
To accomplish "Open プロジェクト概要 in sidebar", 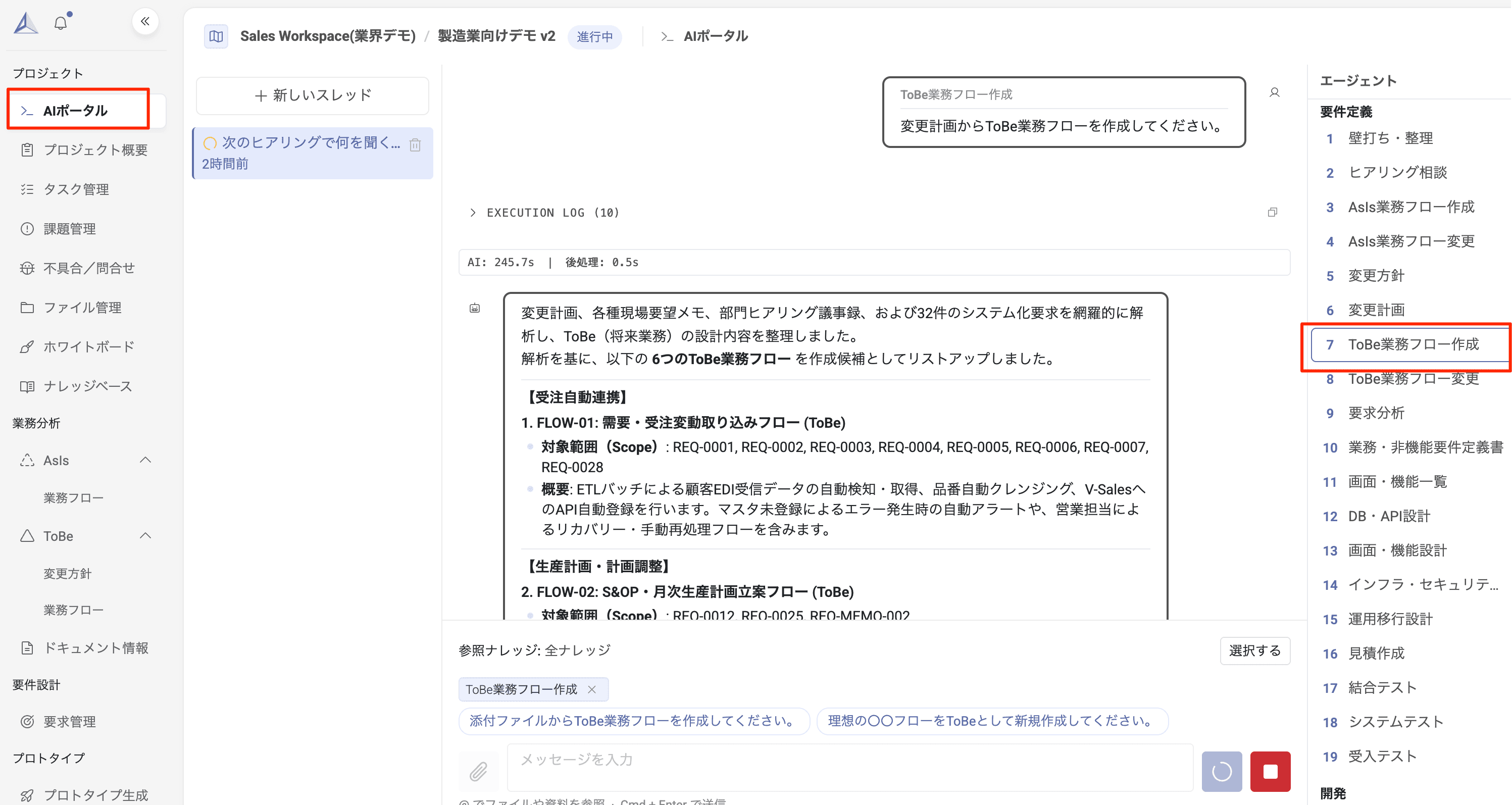I will pos(85,149).
